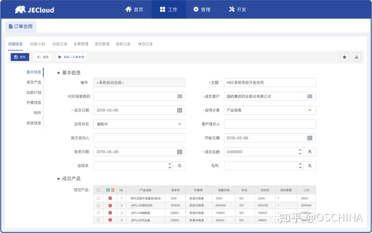Open the 成交客户 selection icon

(310, 96)
